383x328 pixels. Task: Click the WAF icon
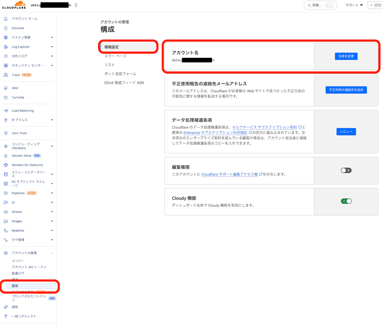pos(6,88)
